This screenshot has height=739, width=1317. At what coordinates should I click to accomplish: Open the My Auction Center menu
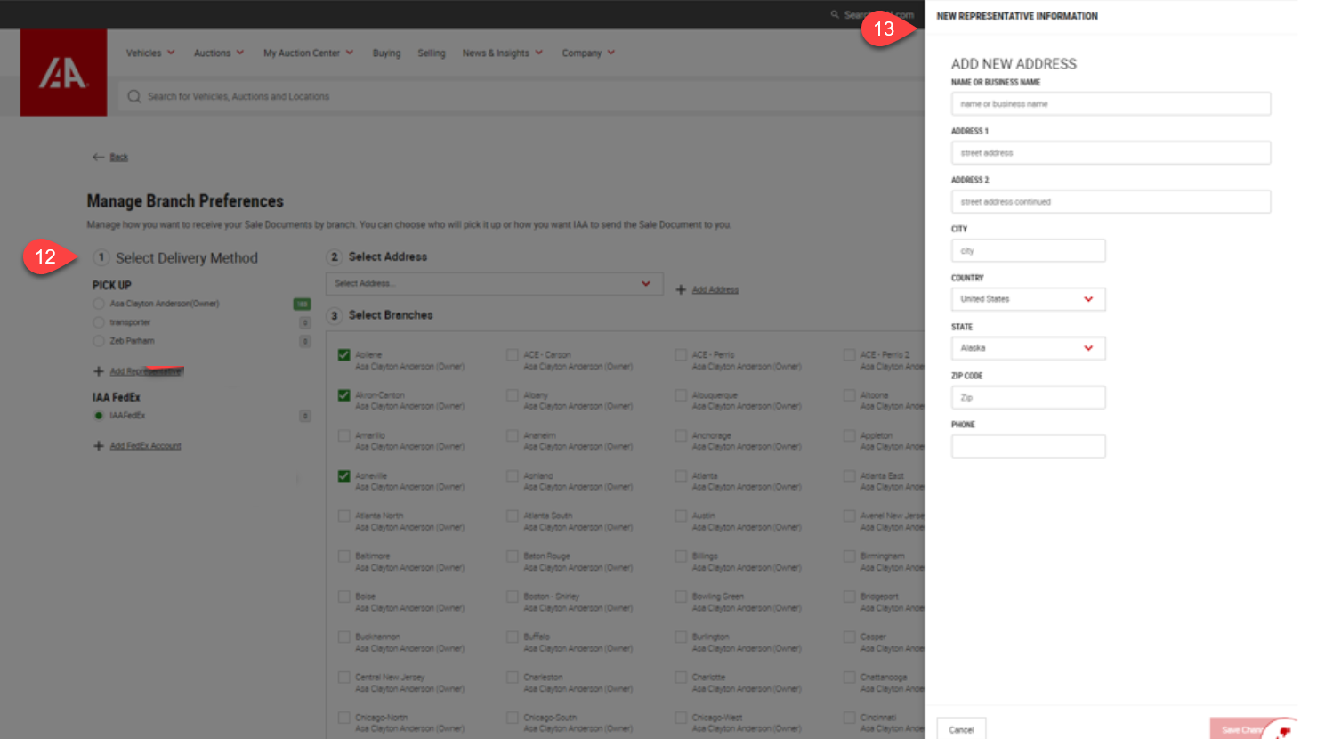tap(308, 53)
